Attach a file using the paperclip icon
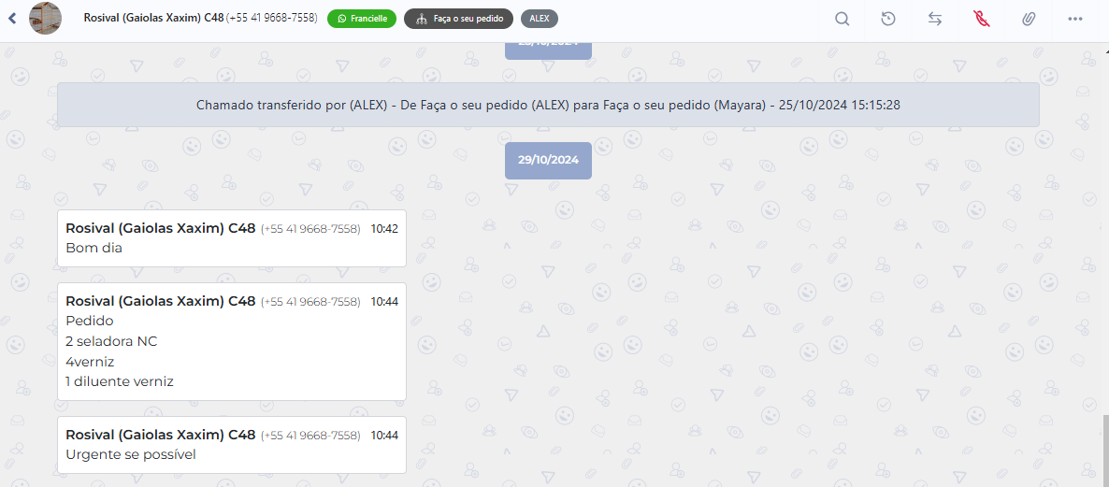The image size is (1109, 487). [x=1028, y=19]
